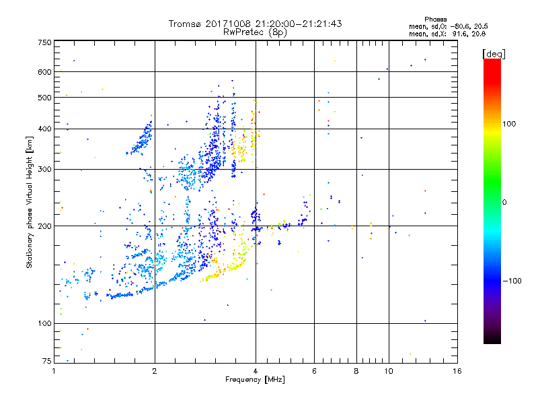Click colorbar tick label '0'
The image size is (538, 404).
click(504, 203)
